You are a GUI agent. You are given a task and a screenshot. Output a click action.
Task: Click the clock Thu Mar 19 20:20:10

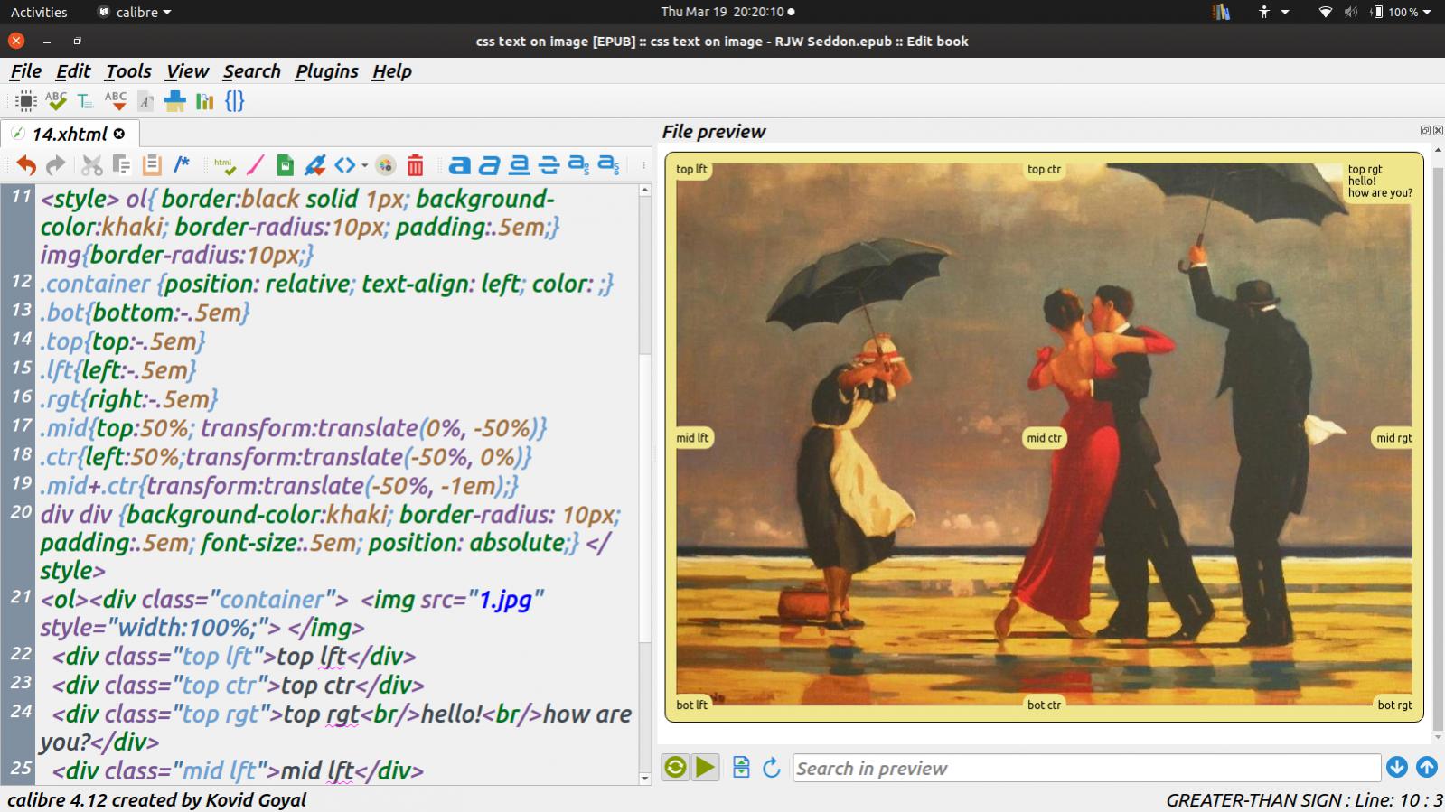[727, 12]
